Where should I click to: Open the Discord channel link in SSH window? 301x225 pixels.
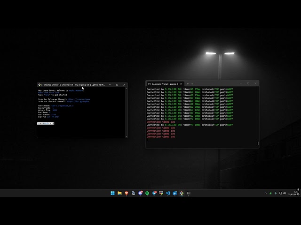[78, 101]
